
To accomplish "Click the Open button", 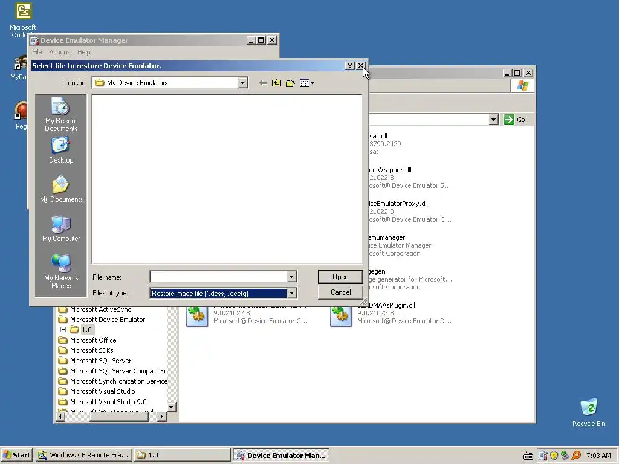I will coord(340,277).
